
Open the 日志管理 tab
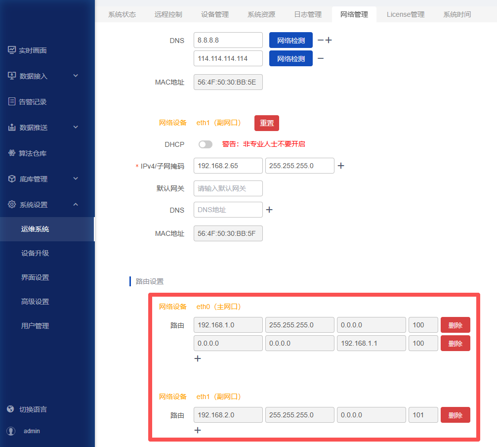tap(307, 14)
